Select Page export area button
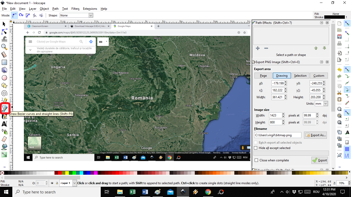Image resolution: width=351 pixels, height=197 pixels. 263,76
